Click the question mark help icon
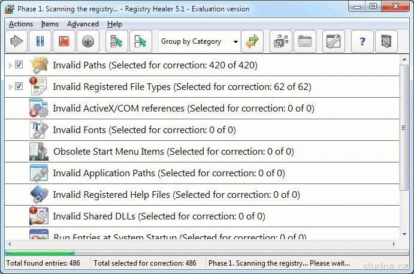The height and width of the screenshot is (274, 414). pos(362,41)
